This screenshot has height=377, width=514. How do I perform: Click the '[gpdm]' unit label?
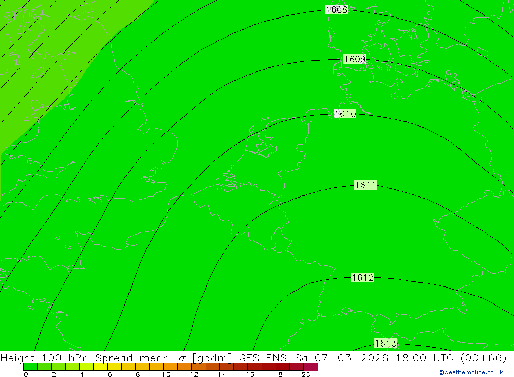point(212,358)
